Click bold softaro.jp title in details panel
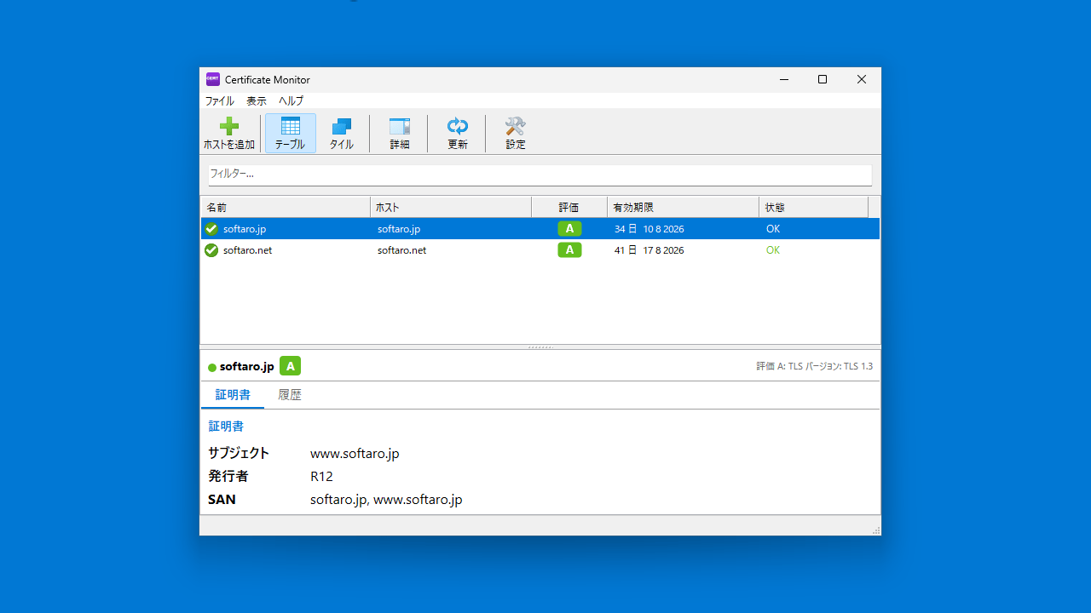The height and width of the screenshot is (613, 1091). pos(247,366)
